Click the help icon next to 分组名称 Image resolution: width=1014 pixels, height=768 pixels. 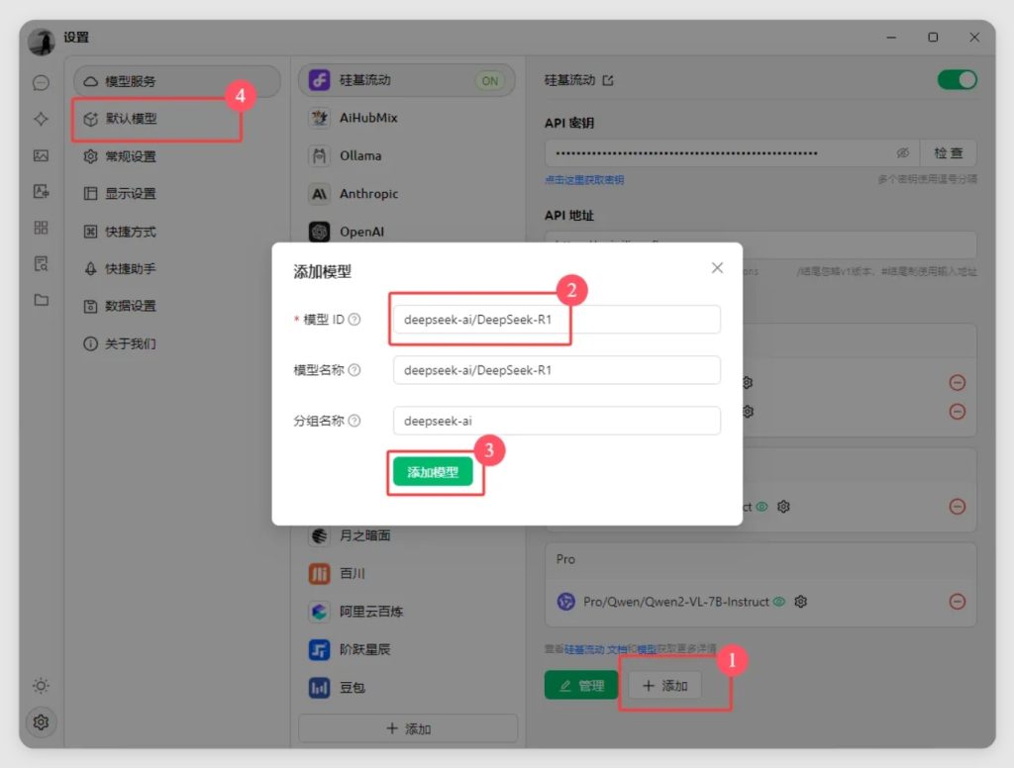tap(355, 421)
